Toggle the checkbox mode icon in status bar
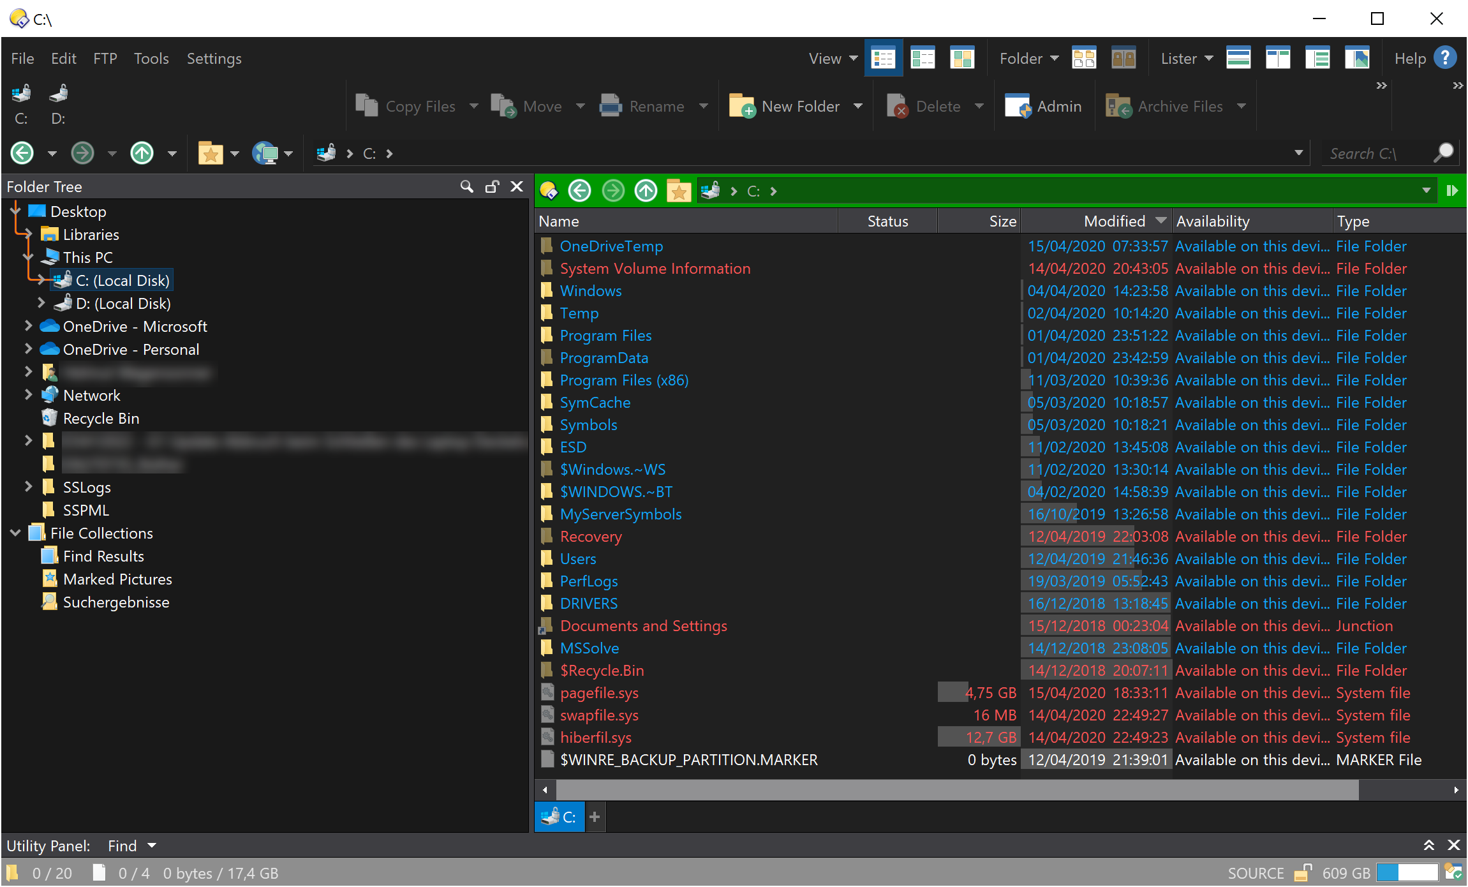This screenshot has width=1468, height=887. (1453, 872)
